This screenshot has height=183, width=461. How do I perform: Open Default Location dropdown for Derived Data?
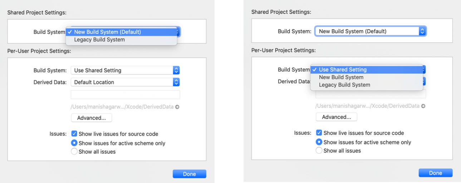pyautogui.click(x=125, y=82)
